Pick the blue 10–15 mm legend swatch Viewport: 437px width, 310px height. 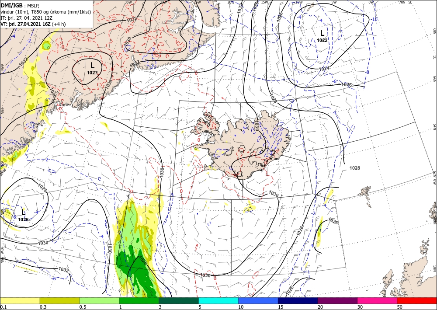pos(258,300)
